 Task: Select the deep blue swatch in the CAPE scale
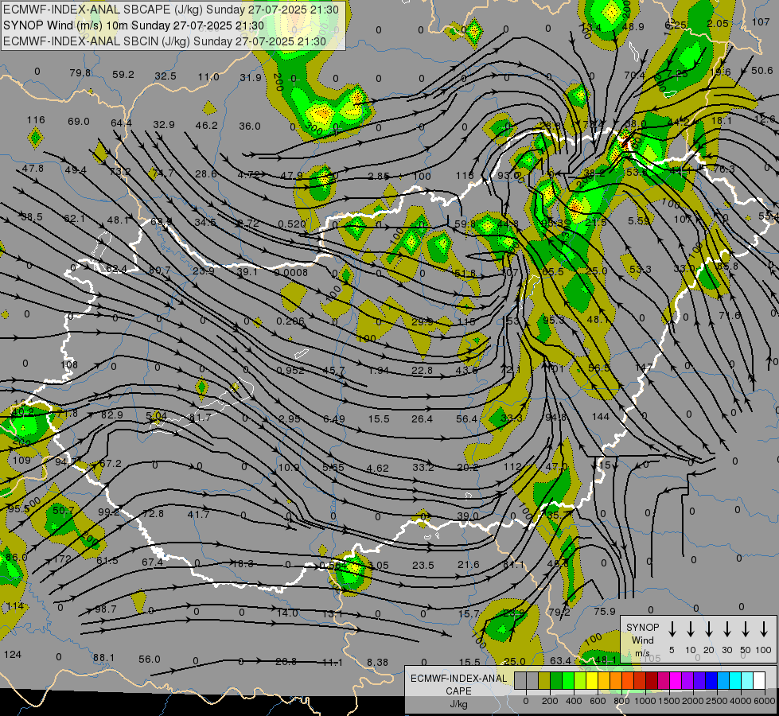(x=711, y=681)
